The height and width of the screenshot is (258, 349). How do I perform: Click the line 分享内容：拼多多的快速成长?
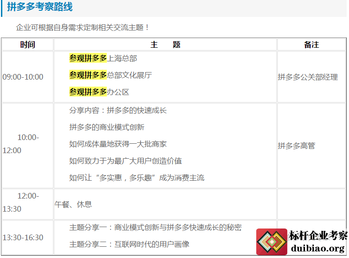[118, 111]
